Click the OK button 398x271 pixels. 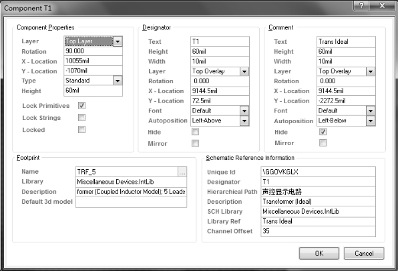319,253
